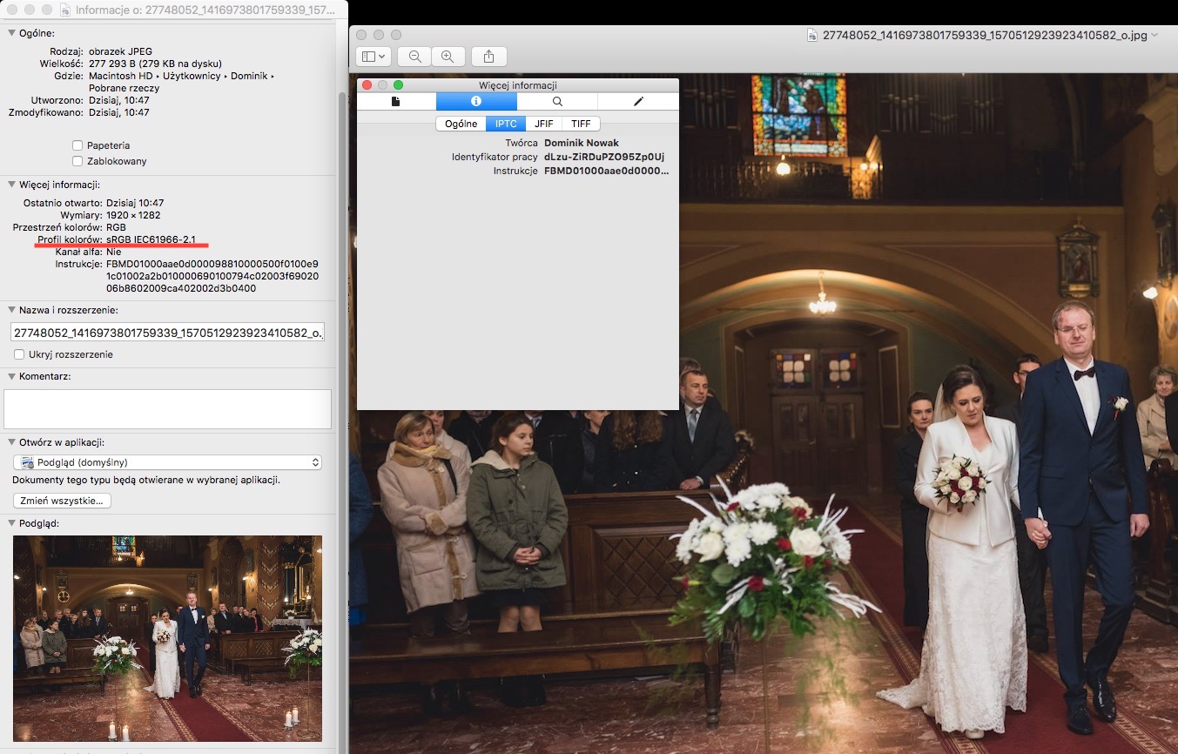The width and height of the screenshot is (1178, 754).
Task: Switch to the JFIF tab
Action: 543,124
